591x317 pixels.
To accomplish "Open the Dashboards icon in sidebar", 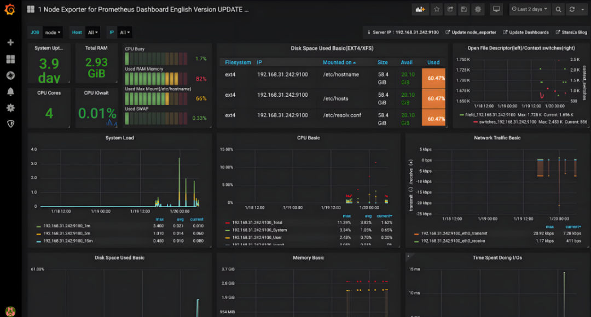I will (x=10, y=59).
